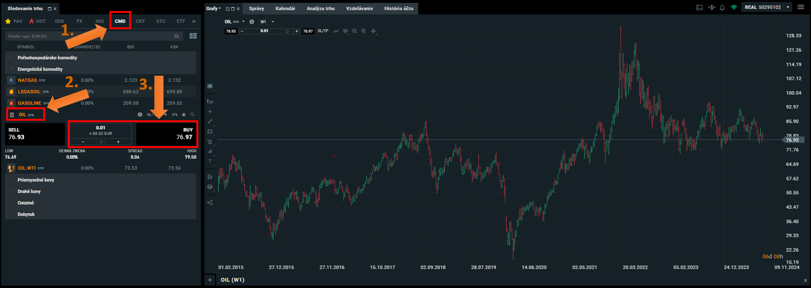811x288 pixels.
Task: Click the share icon in chart sidebar
Action: [x=210, y=202]
